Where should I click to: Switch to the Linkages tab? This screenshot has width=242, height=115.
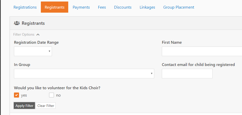click(x=147, y=7)
